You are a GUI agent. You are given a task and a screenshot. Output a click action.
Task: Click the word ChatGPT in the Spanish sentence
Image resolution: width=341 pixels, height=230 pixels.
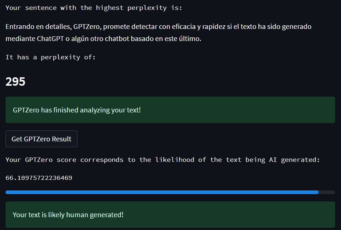click(50, 38)
